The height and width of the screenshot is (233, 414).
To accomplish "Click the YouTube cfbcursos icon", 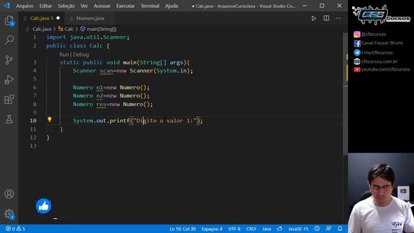I will coord(357,69).
